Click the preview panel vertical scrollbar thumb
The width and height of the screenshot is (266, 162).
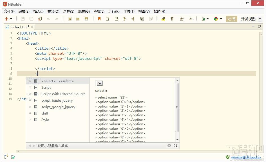(177, 107)
